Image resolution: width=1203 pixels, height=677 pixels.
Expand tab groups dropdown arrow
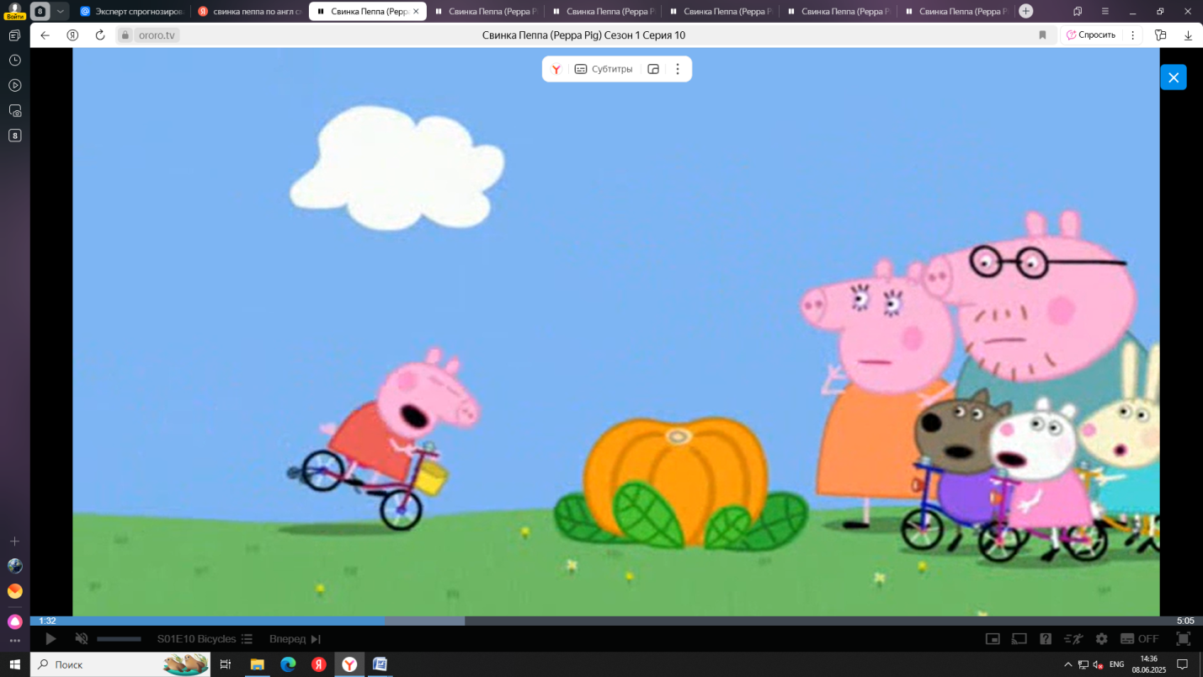tap(61, 11)
